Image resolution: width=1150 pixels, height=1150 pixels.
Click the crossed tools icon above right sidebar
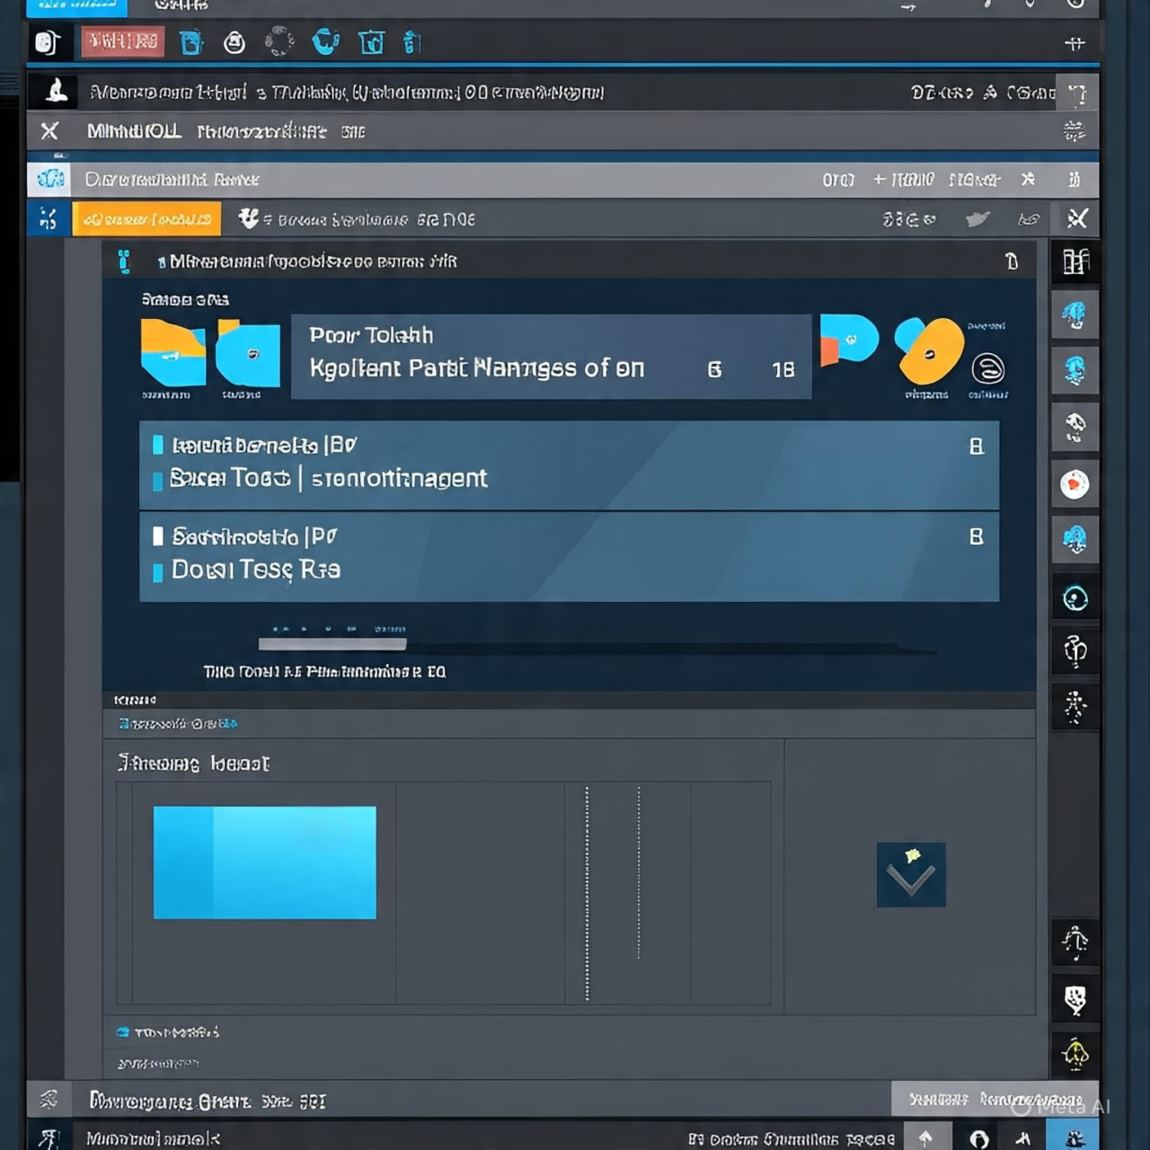tap(1077, 218)
